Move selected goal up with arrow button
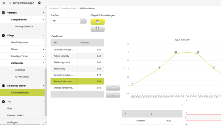Screen dimensions: 221x125 [113, 87]
